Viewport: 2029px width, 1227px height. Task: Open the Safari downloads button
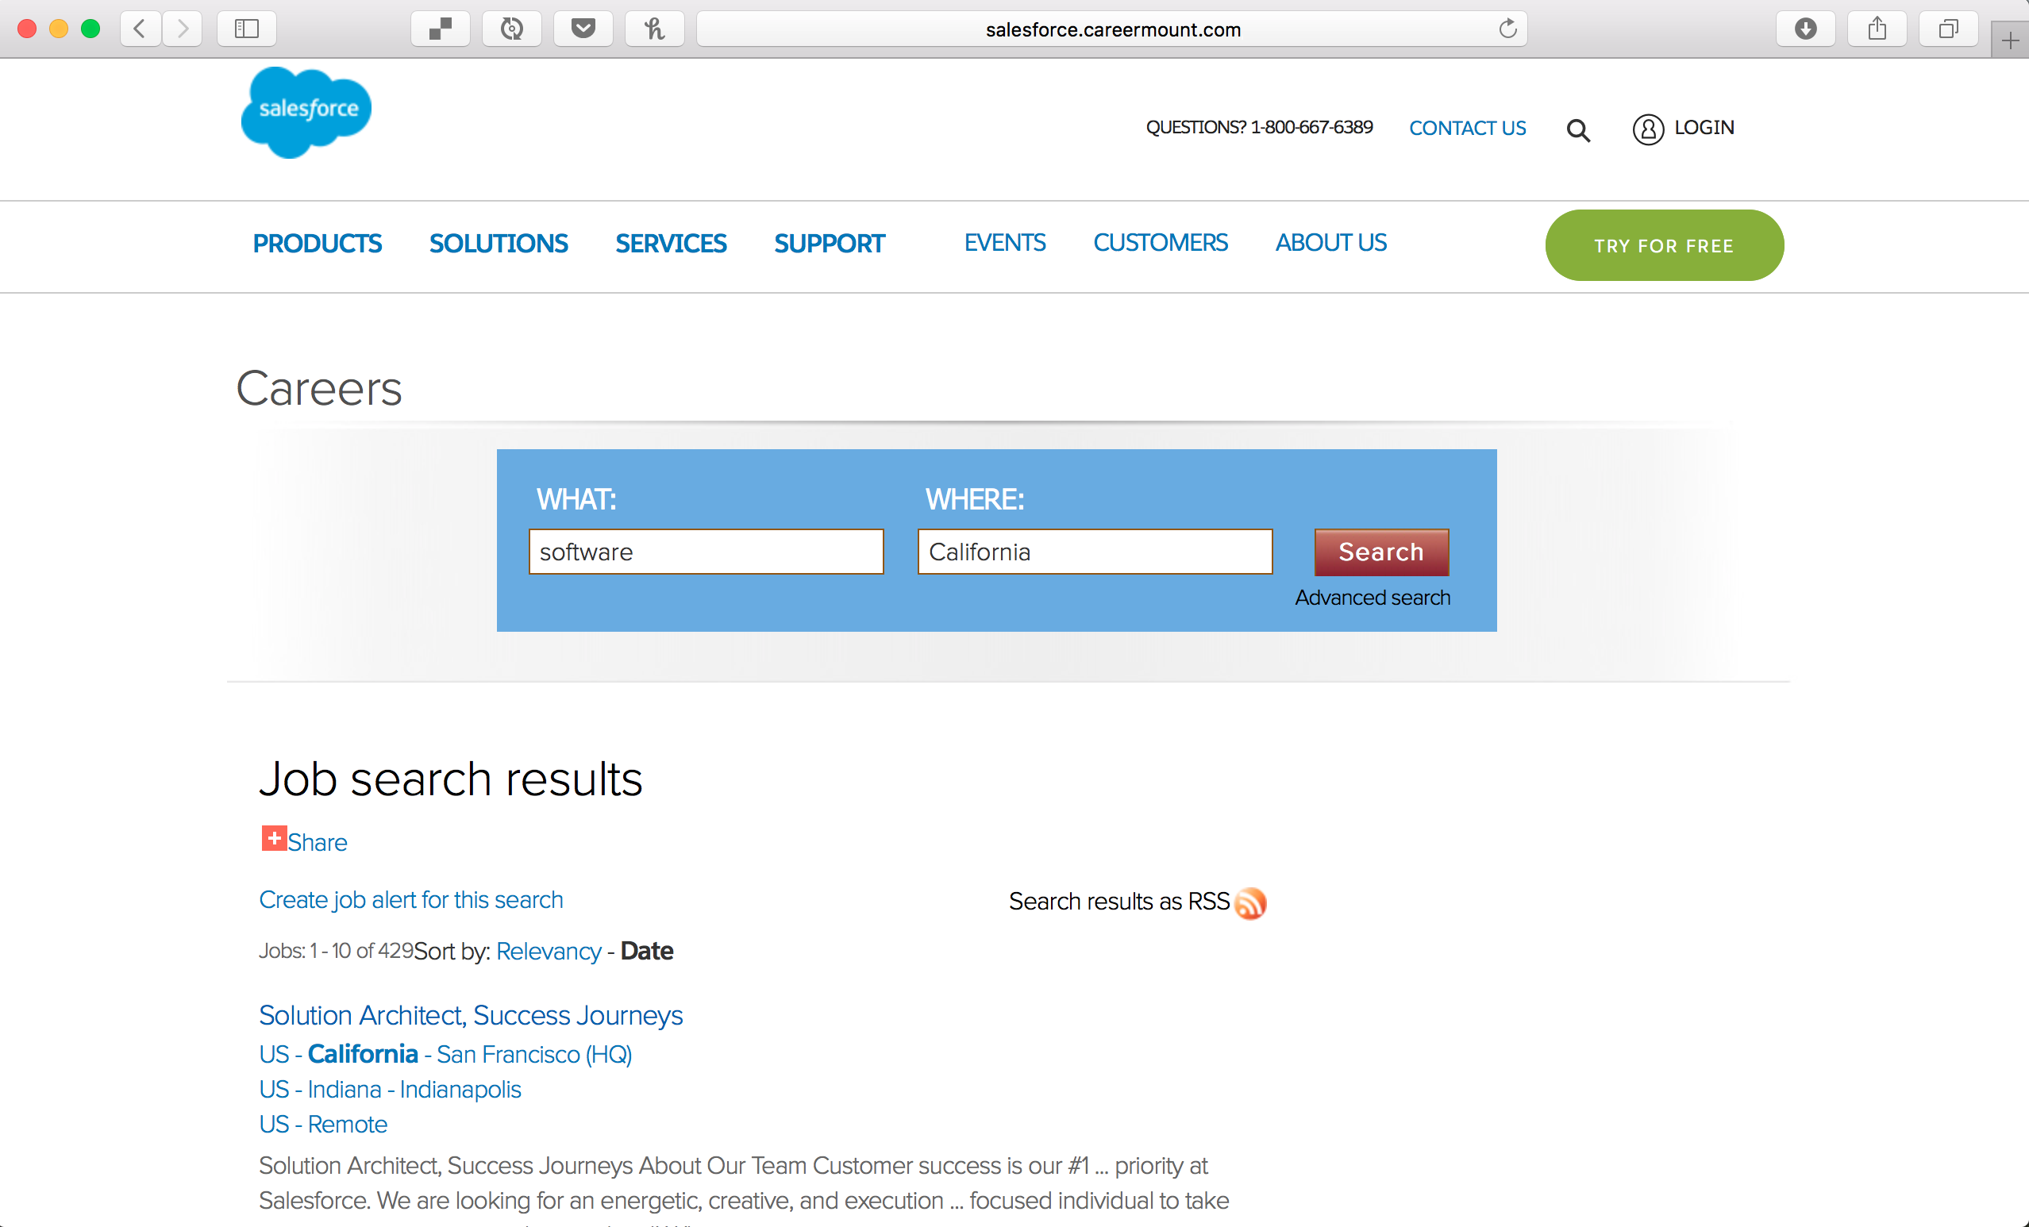point(1806,29)
